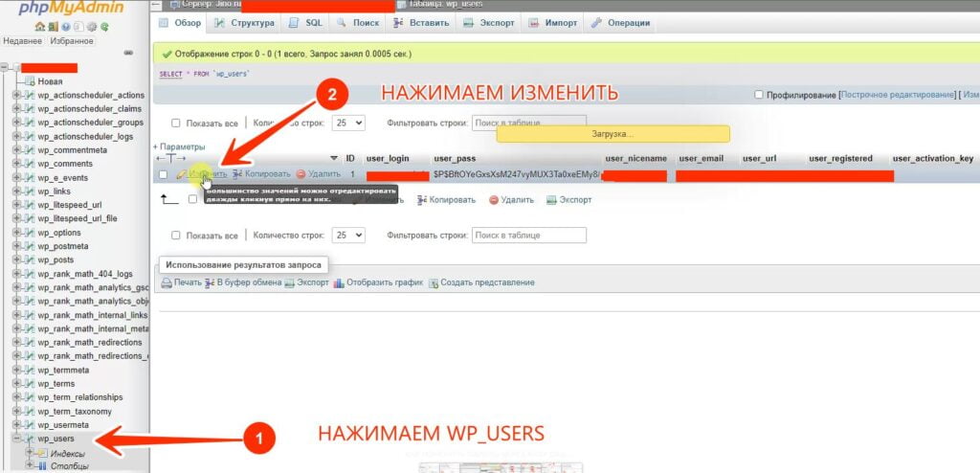Click the Create view icon

(434, 282)
